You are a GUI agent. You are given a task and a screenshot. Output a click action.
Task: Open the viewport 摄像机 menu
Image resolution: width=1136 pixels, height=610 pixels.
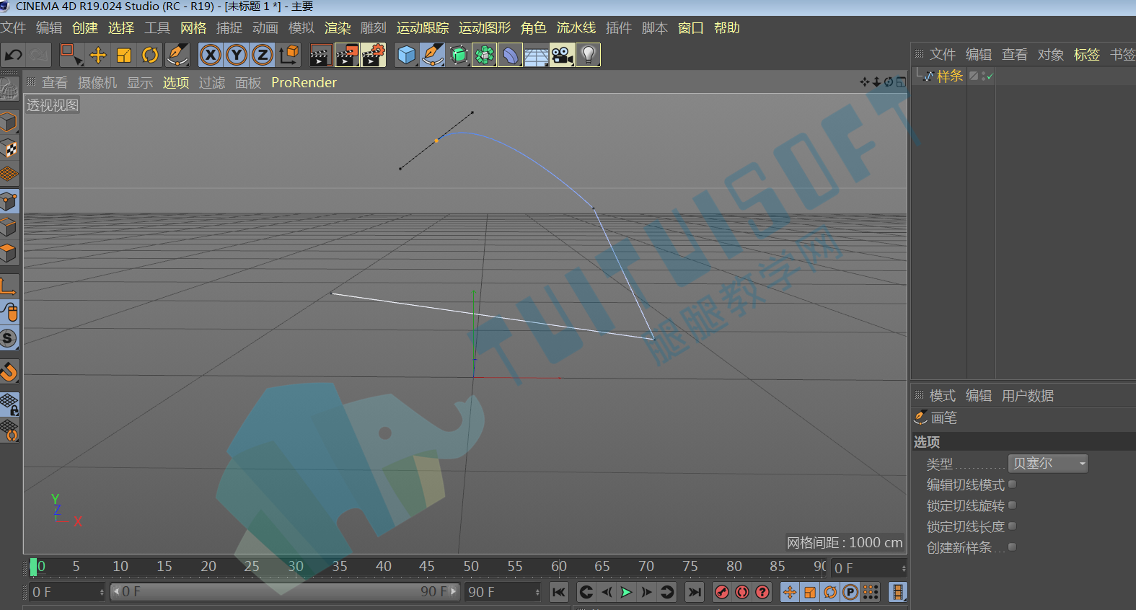tap(97, 83)
